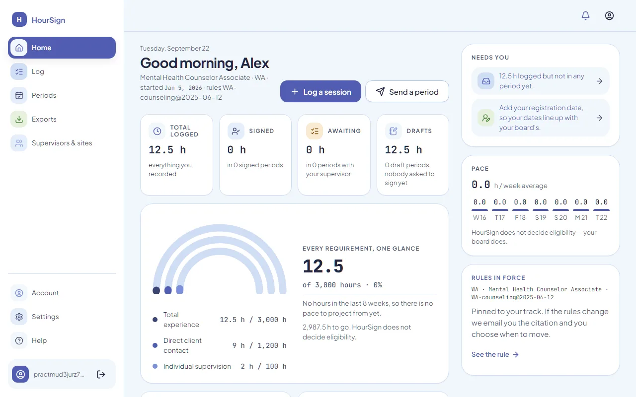The height and width of the screenshot is (397, 636).
Task: Click the Good morning, Alex heading
Action: tap(205, 63)
